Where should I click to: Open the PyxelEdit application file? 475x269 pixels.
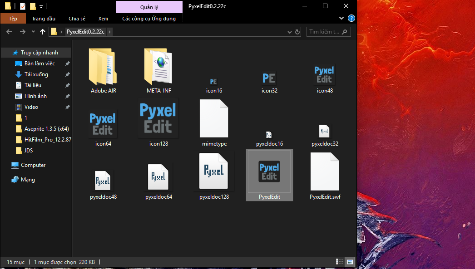pyautogui.click(x=269, y=173)
